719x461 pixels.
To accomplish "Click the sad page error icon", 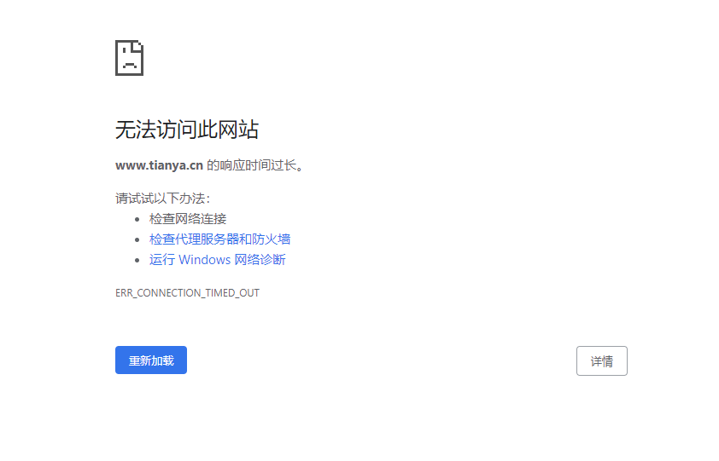I will click(129, 58).
